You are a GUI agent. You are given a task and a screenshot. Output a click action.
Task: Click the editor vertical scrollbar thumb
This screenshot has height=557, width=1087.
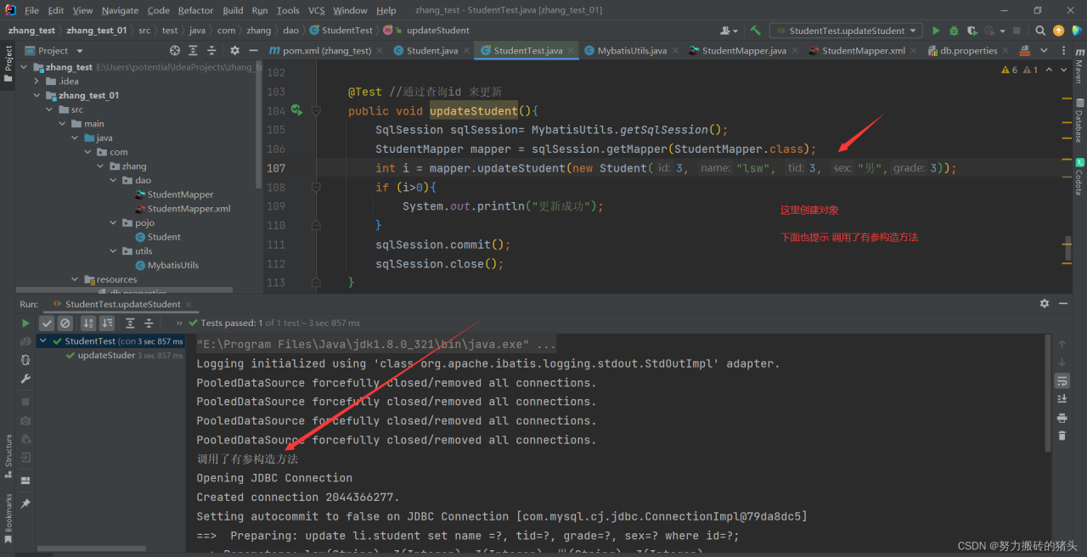(1068, 250)
